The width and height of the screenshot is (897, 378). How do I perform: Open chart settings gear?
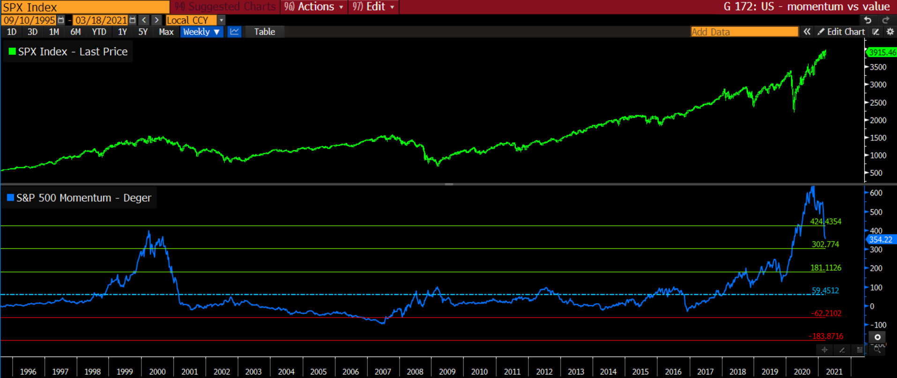(x=890, y=32)
